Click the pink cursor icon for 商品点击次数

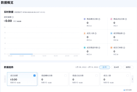point(111,19)
